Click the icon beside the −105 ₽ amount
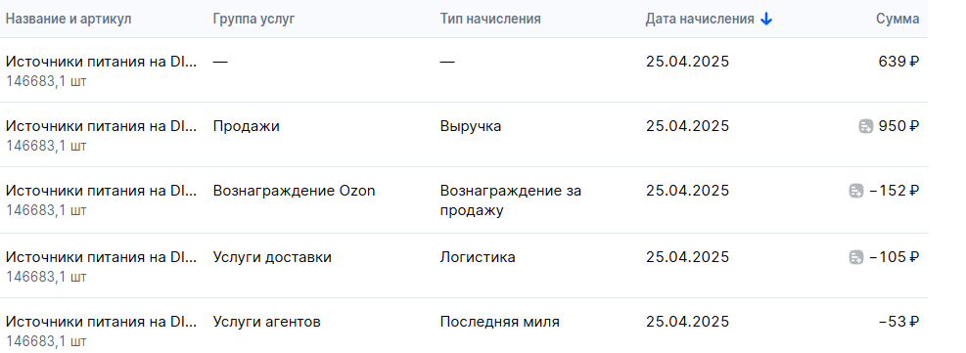Image resolution: width=966 pixels, height=353 pixels. (x=855, y=258)
